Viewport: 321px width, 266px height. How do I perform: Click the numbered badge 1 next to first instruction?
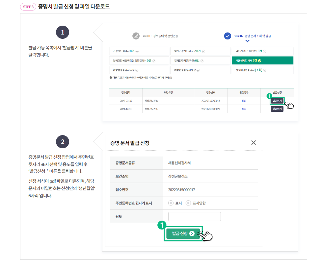click(x=62, y=32)
